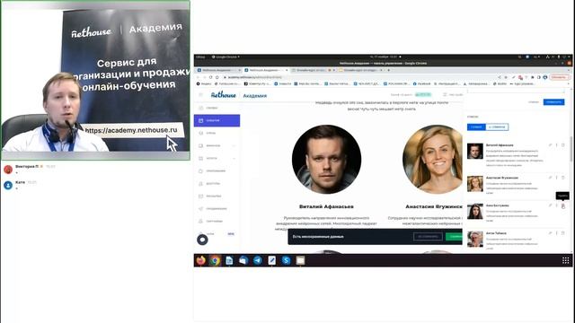This screenshot has height=323, width=575.
Task: Expand the fifth sidebar item chevron
Action: [x=234, y=158]
